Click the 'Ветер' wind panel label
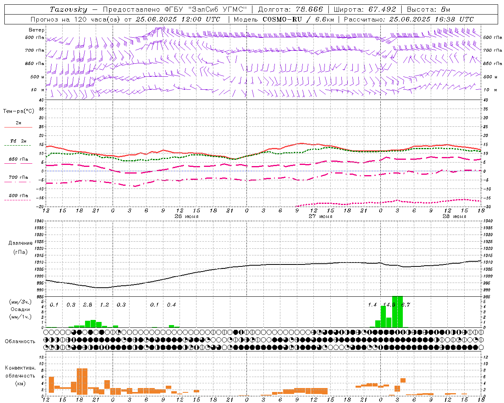This screenshot has width=504, height=403. pos(37,30)
